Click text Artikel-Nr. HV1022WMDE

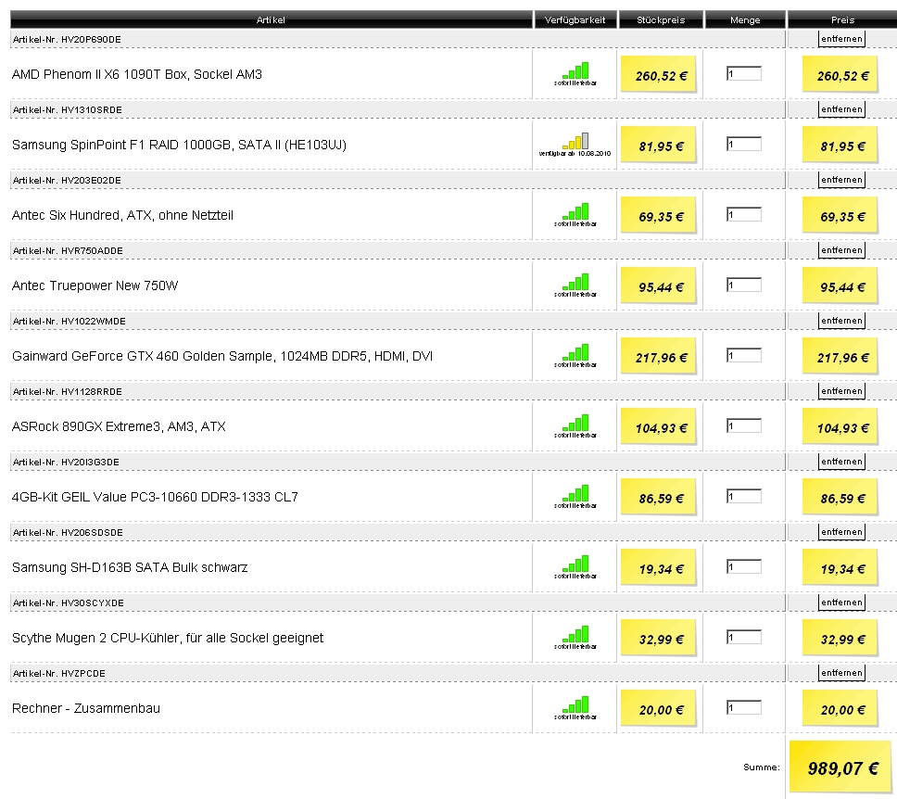[69, 321]
